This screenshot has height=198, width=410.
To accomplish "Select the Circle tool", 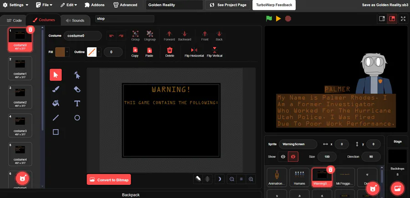I will (77, 117).
